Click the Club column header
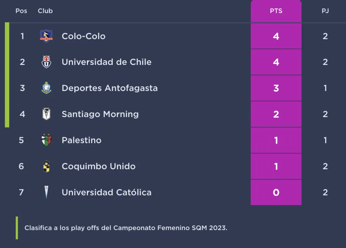346x248 pixels. (45, 11)
